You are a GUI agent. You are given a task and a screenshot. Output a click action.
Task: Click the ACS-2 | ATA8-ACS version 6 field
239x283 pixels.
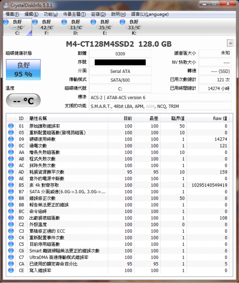(x=160, y=98)
